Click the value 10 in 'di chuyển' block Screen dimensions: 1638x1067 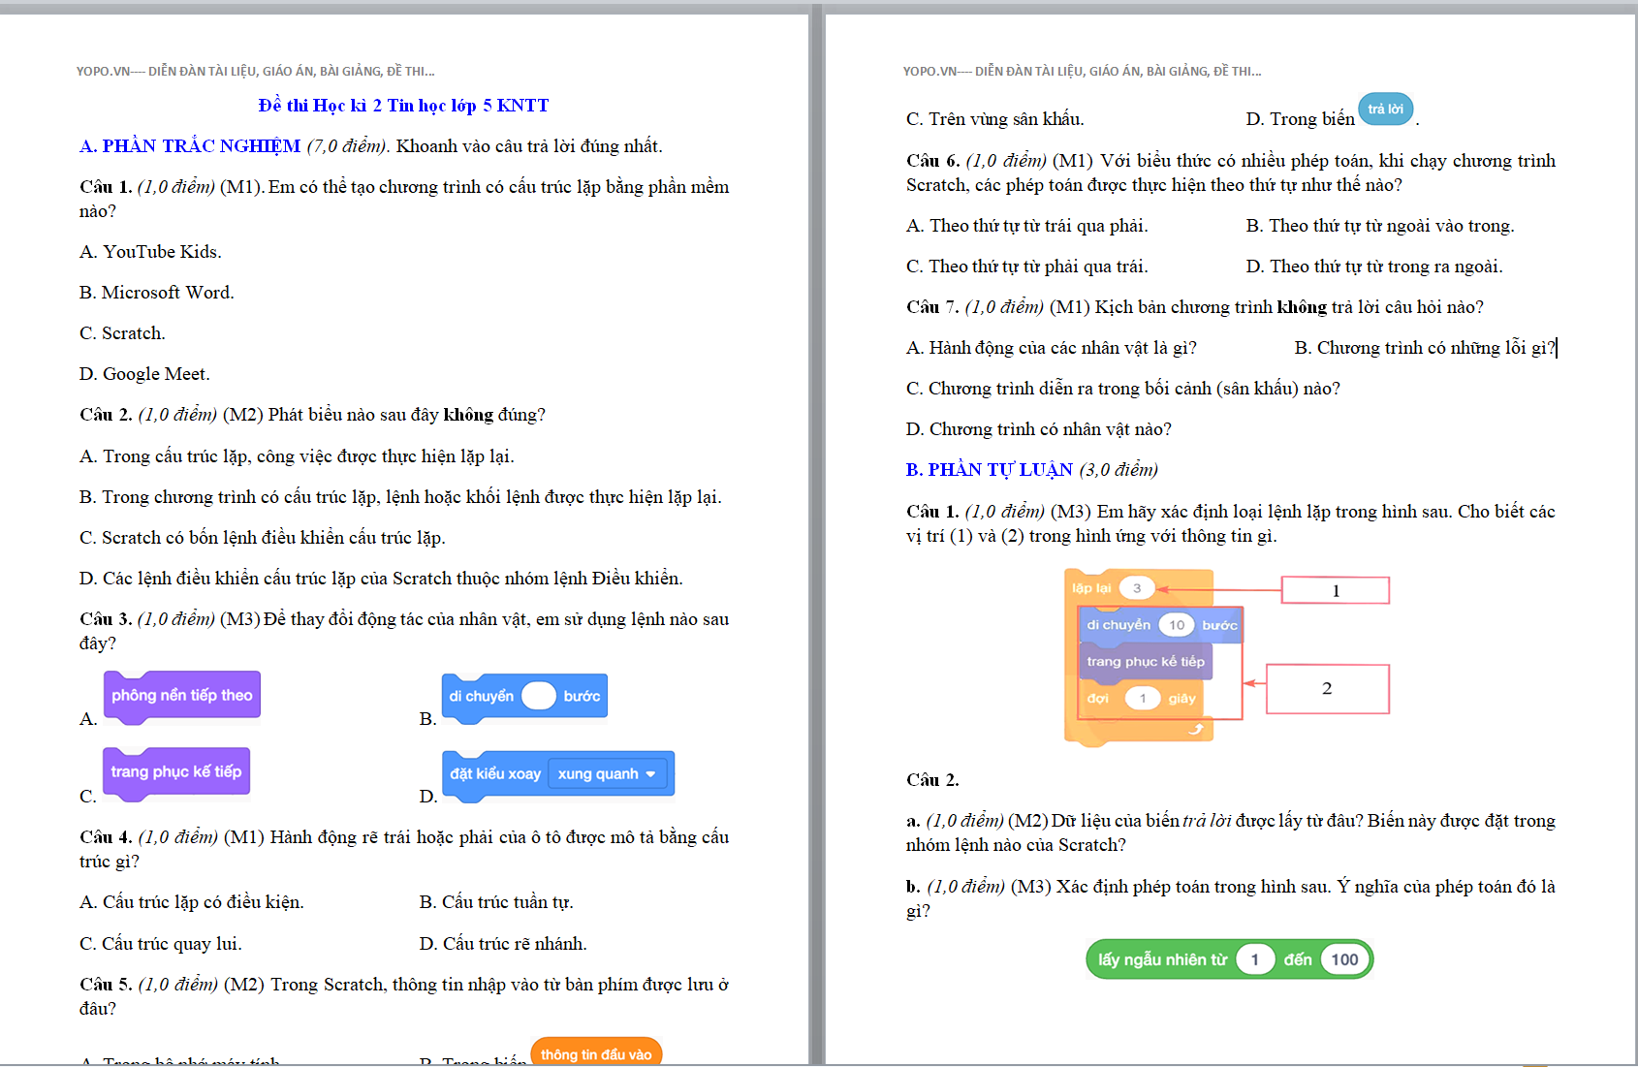(x=1177, y=625)
